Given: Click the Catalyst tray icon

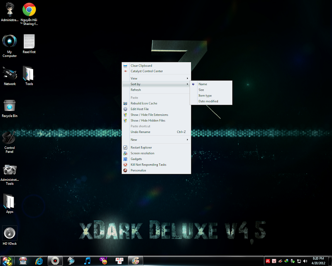Looking at the screenshot, I should click(x=281, y=261).
